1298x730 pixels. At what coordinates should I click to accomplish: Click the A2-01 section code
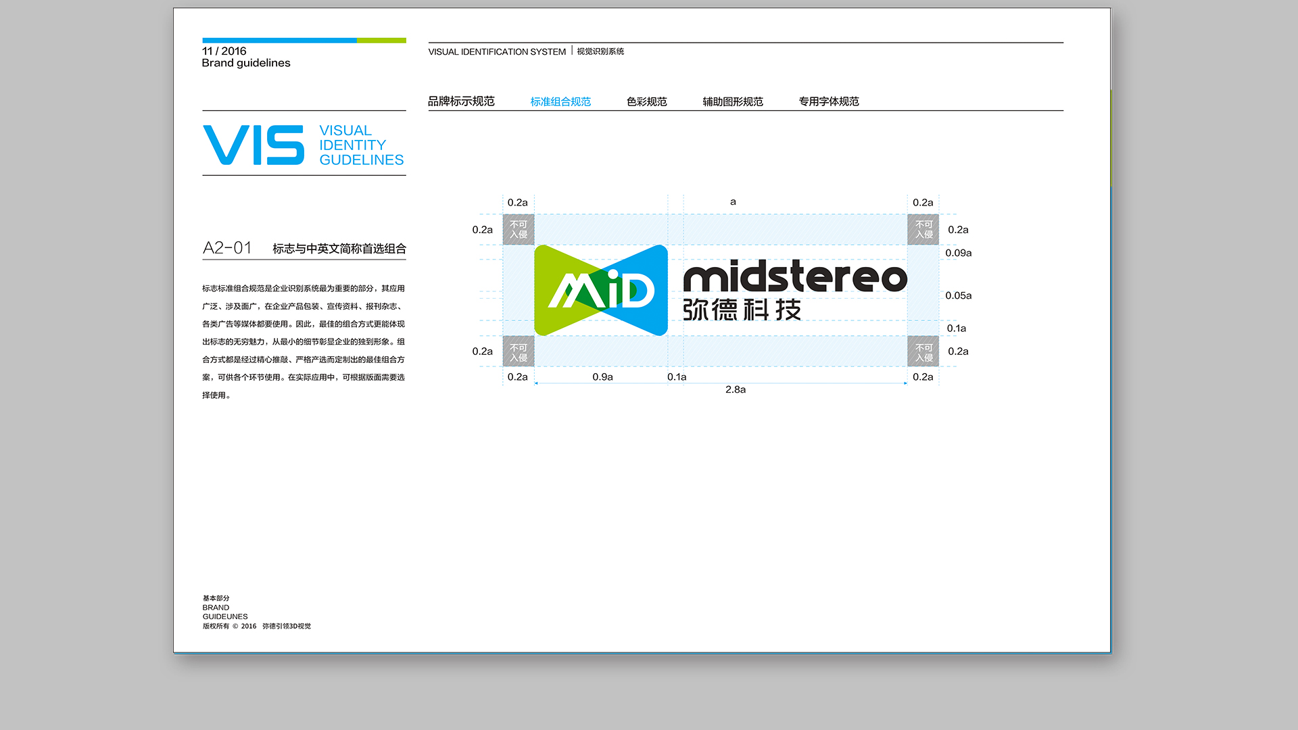click(x=227, y=248)
